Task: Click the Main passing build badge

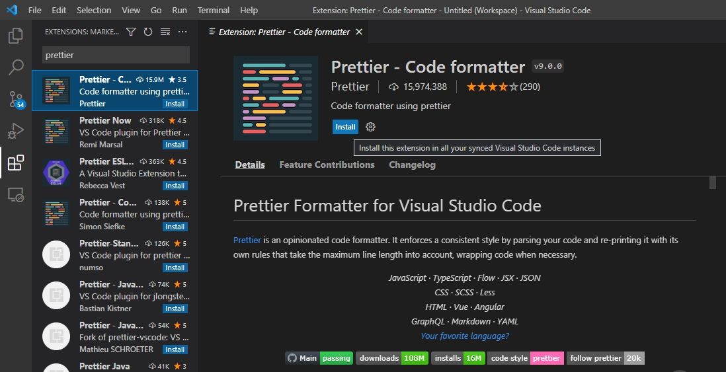Action: [x=319, y=358]
